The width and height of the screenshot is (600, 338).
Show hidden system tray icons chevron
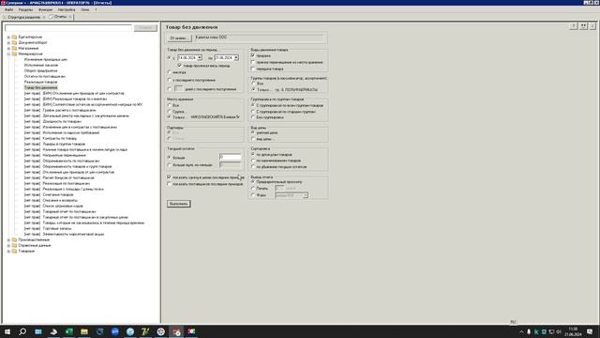pyautogui.click(x=521, y=331)
